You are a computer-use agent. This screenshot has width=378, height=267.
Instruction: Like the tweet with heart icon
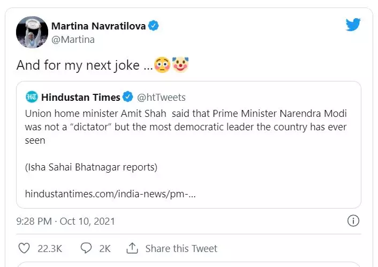24,248
